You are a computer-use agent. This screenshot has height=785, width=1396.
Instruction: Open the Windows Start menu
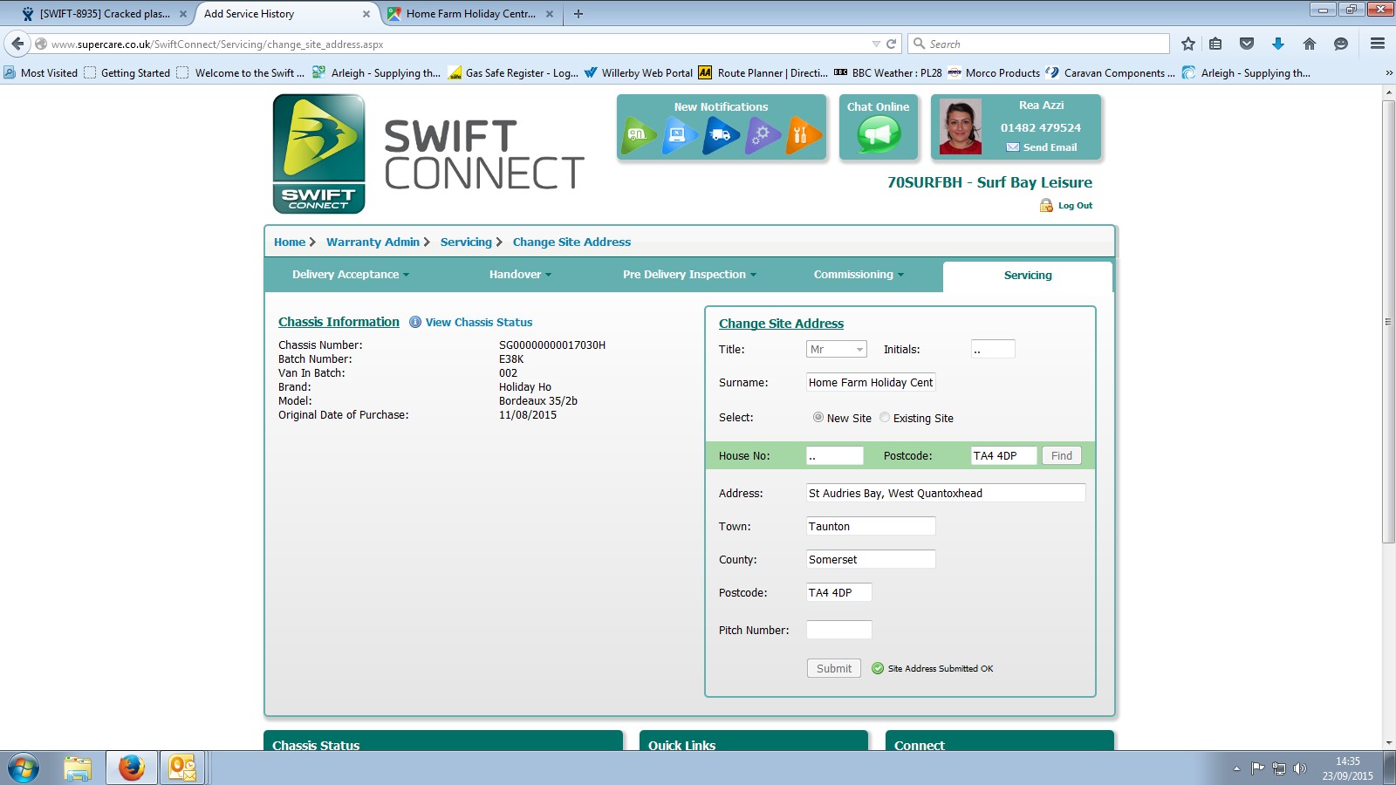coord(24,768)
